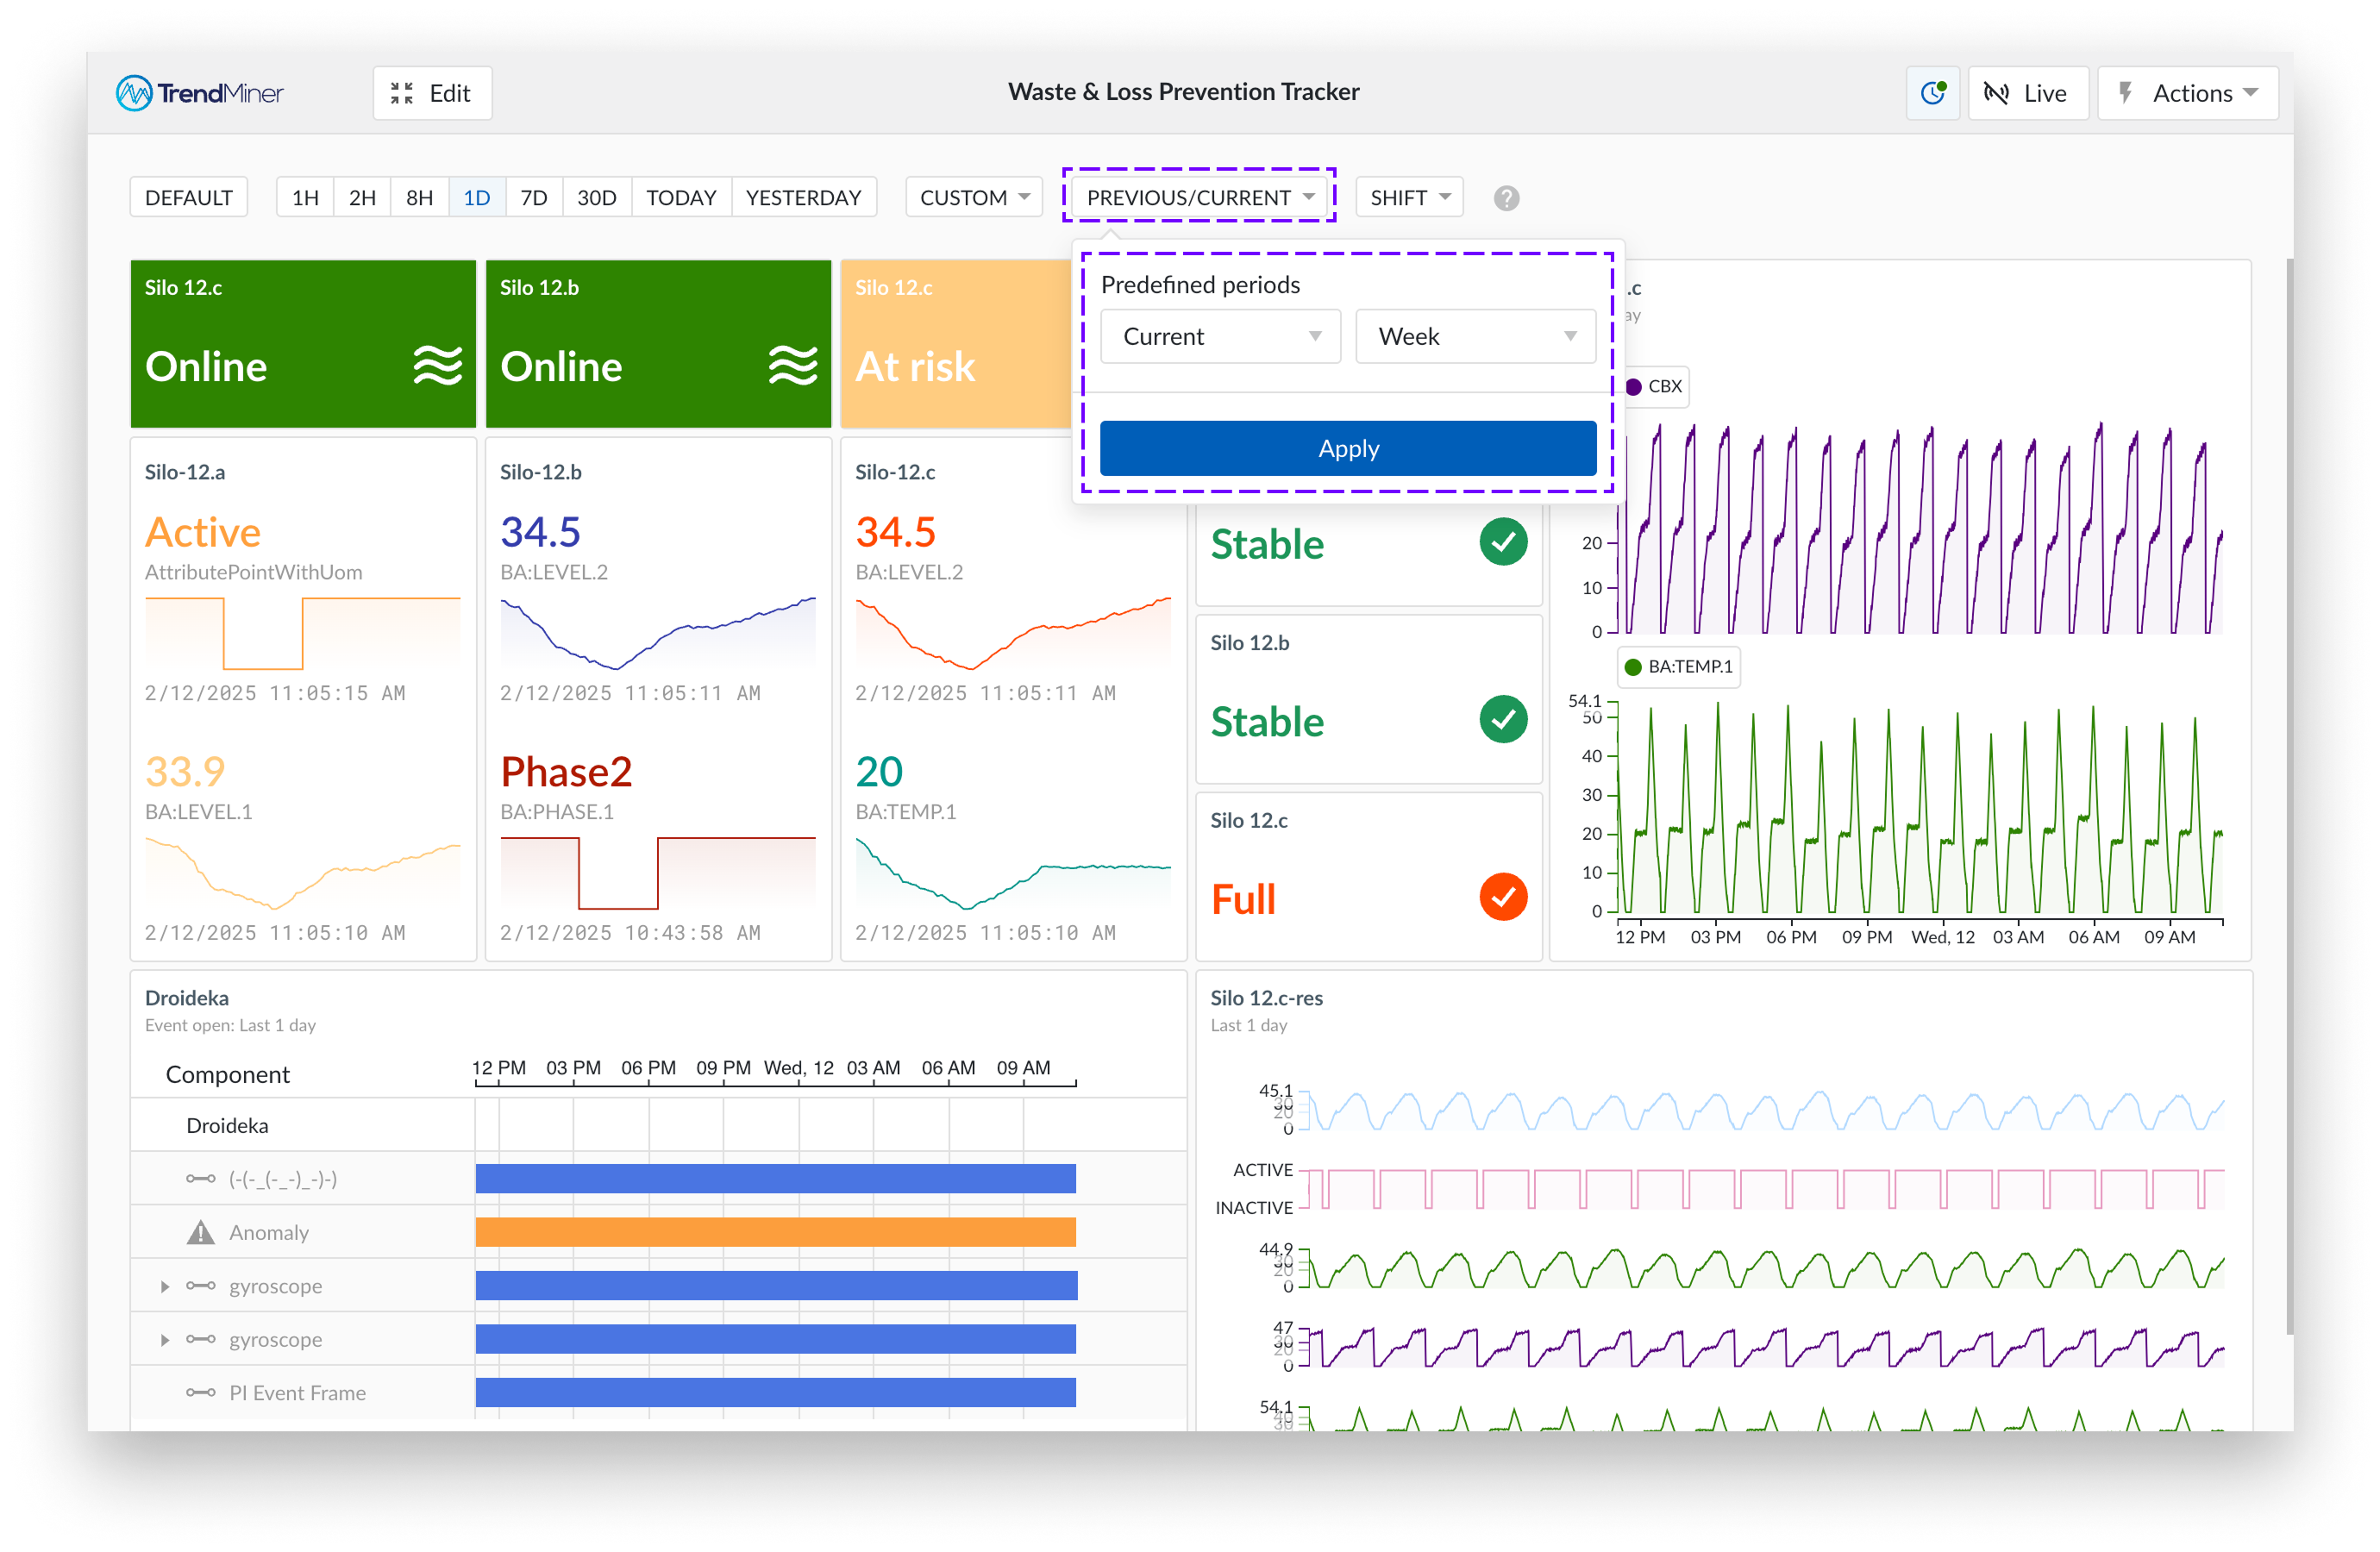This screenshot has width=2380, height=1552.
Task: Click the orange Anomaly event bar
Action: click(775, 1232)
